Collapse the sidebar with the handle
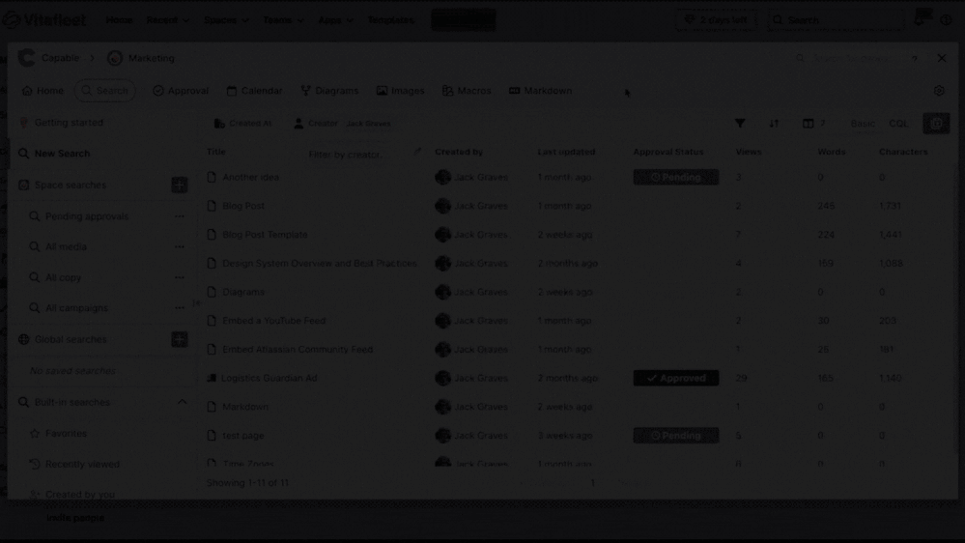The image size is (965, 543). coord(197,302)
